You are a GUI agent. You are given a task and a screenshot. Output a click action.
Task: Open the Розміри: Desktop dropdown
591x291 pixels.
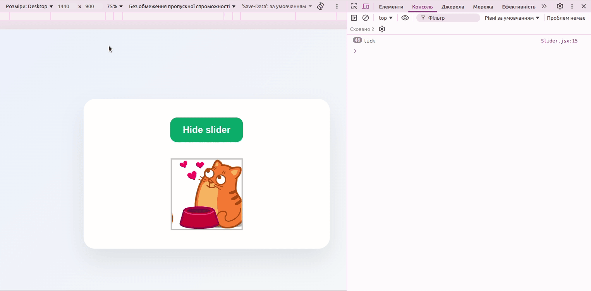pyautogui.click(x=29, y=7)
